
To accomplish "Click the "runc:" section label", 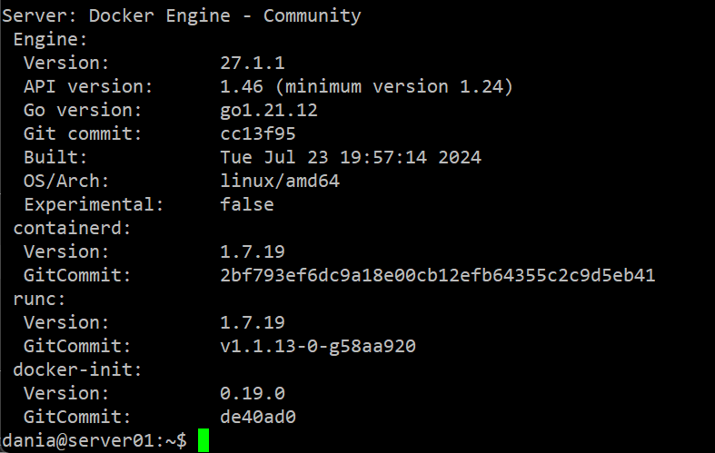I will click(40, 299).
